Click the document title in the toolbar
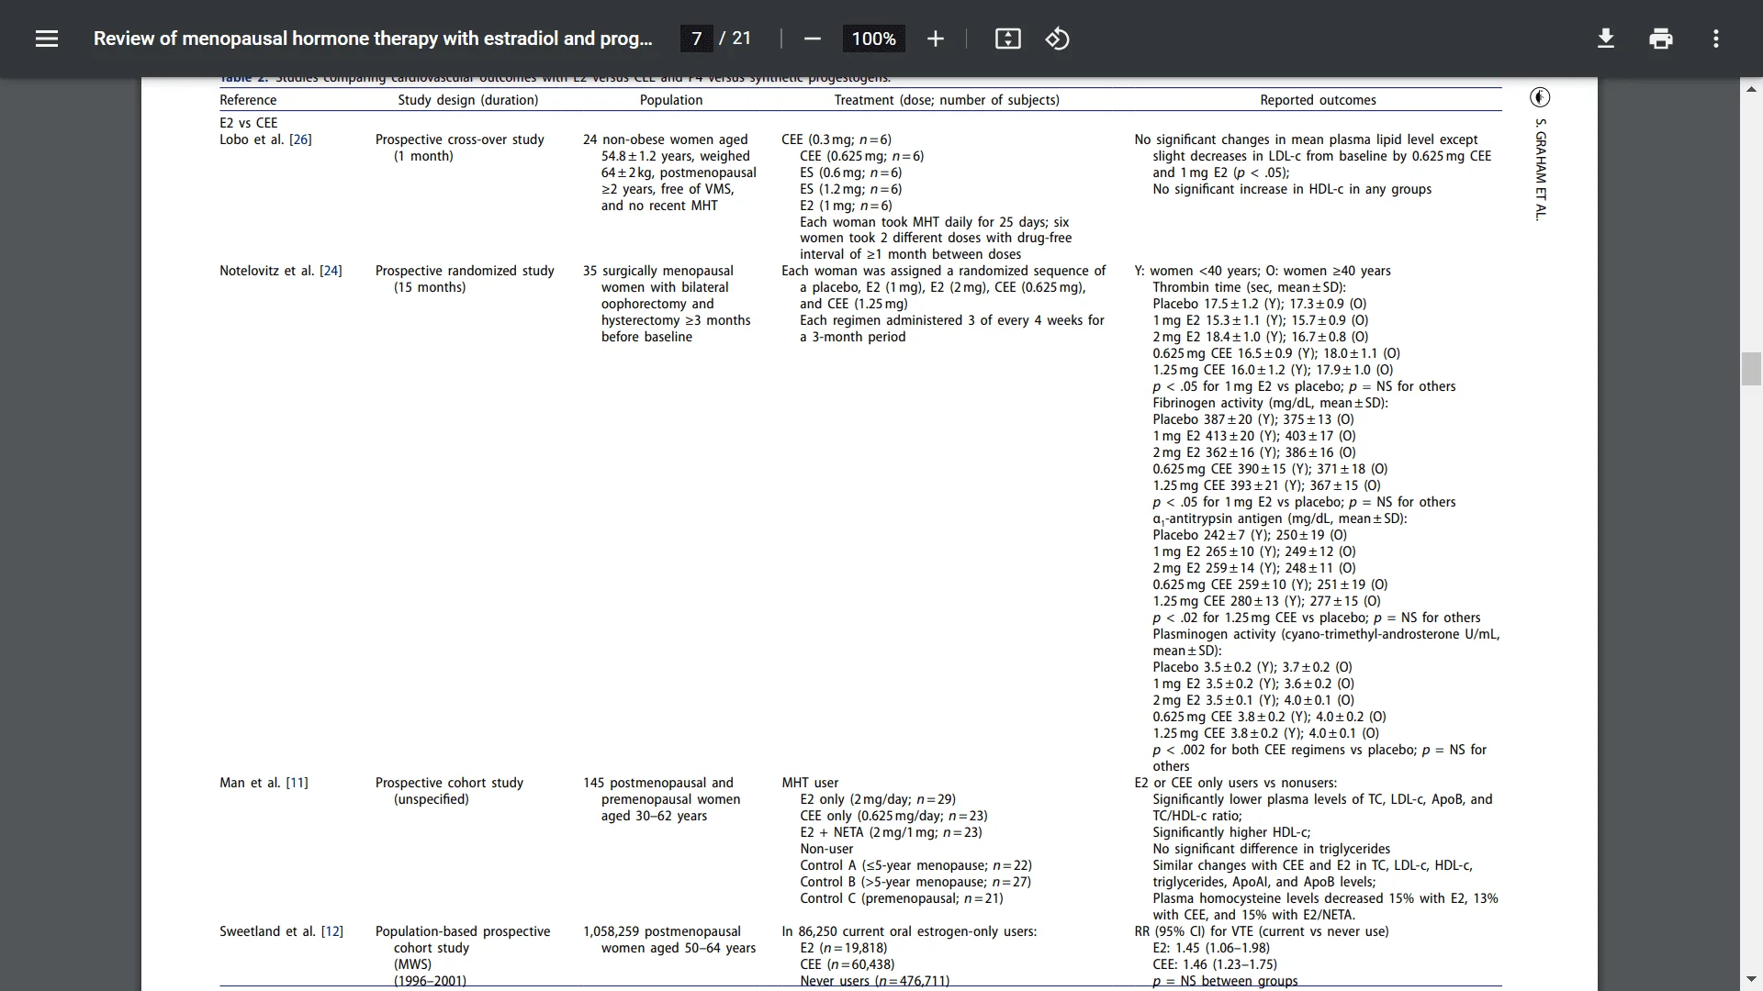The height and width of the screenshot is (991, 1763). coord(373,39)
